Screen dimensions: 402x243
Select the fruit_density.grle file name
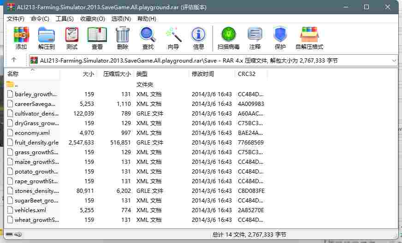pos(37,143)
